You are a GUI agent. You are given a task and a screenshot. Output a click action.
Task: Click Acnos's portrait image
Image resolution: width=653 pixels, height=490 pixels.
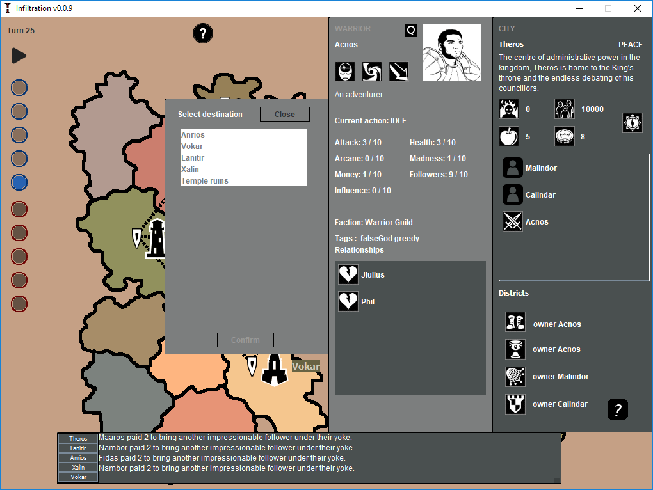click(x=451, y=52)
